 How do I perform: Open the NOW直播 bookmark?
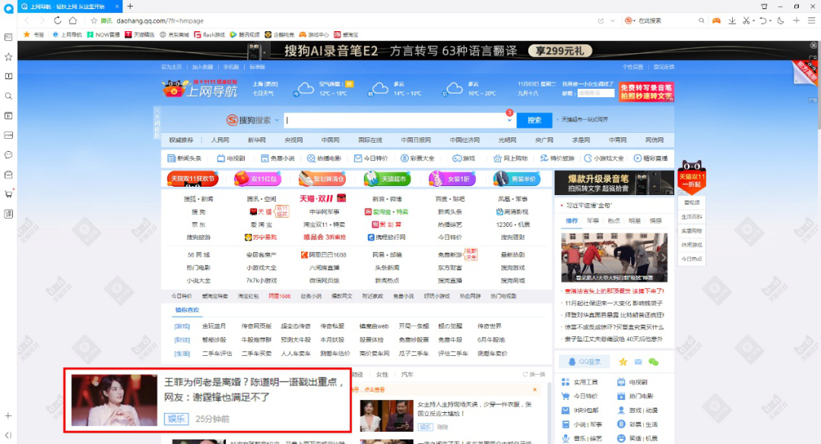tap(103, 34)
